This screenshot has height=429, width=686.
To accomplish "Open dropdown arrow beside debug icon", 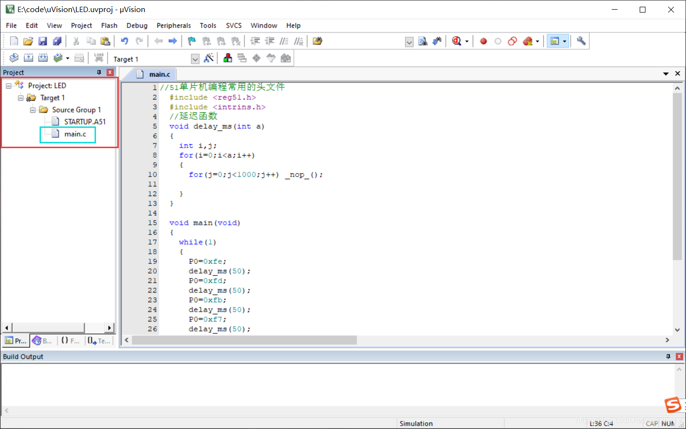I will (x=466, y=42).
